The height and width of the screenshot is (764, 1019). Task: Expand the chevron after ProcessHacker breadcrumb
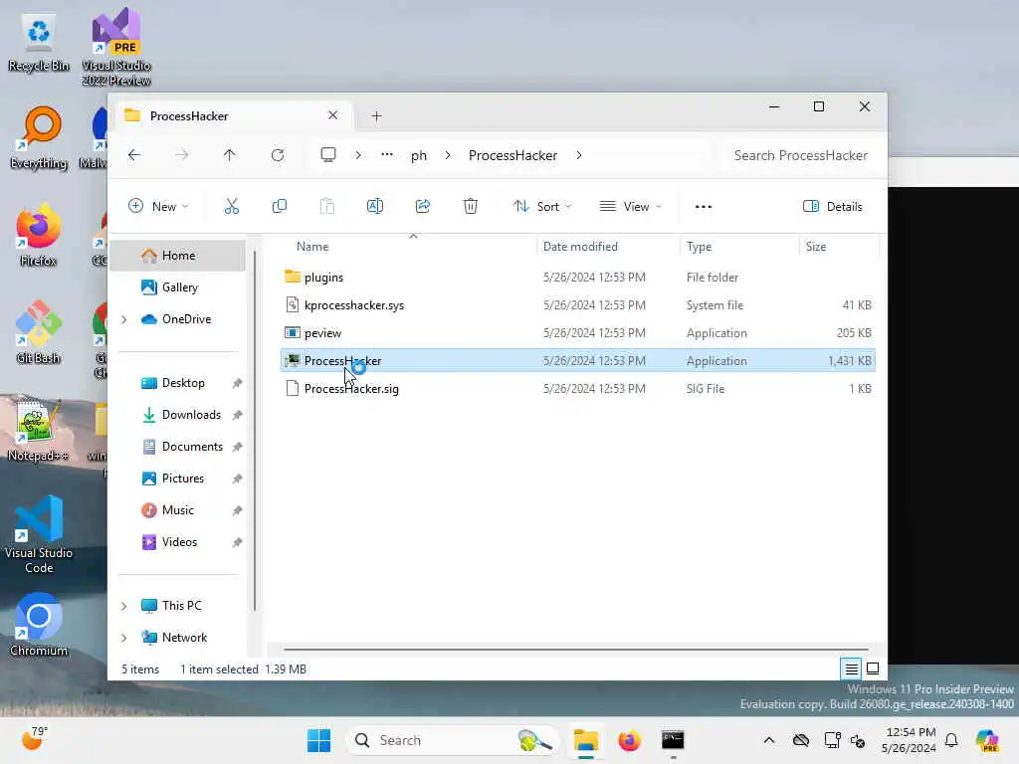578,155
